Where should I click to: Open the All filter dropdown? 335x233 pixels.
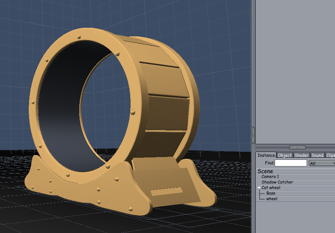click(x=322, y=163)
